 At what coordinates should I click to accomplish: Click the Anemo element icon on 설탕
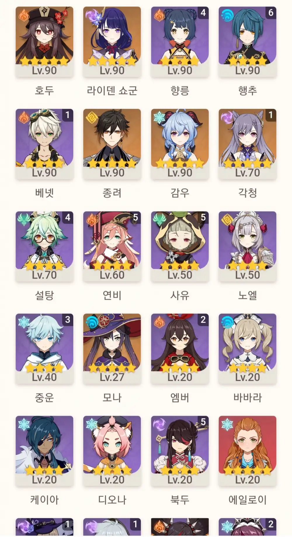24,220
